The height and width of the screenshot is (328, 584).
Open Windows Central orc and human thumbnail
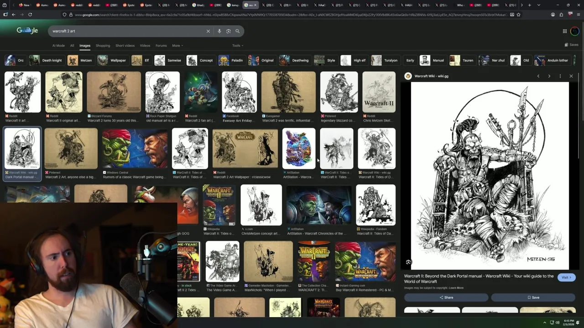pyautogui.click(x=135, y=149)
